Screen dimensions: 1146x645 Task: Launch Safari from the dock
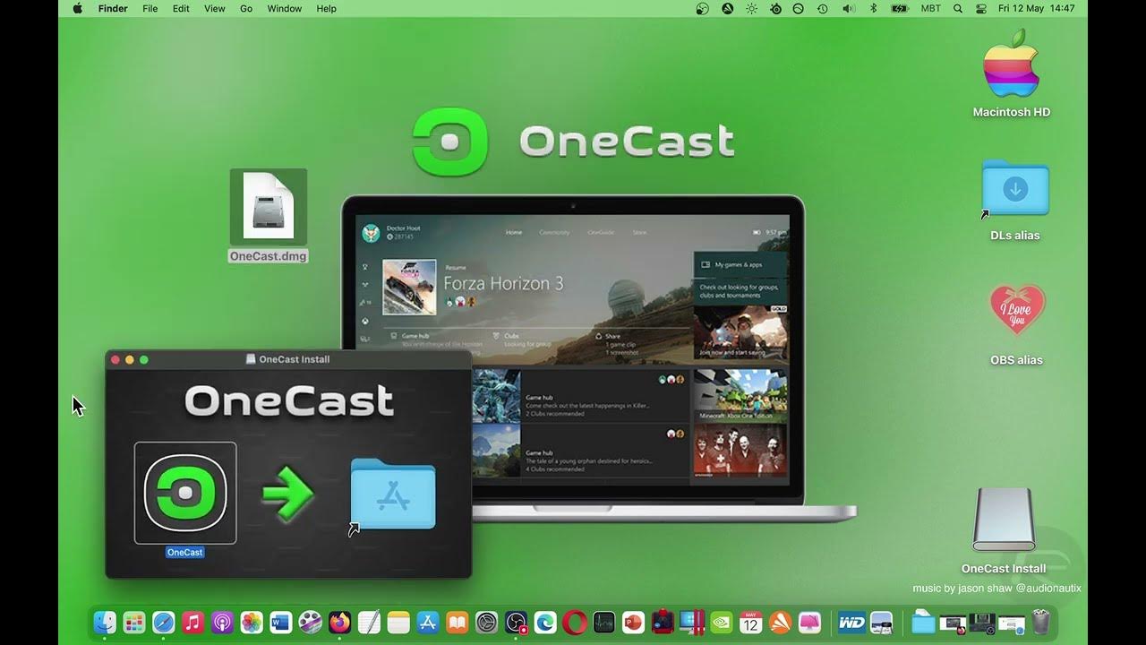tap(163, 622)
